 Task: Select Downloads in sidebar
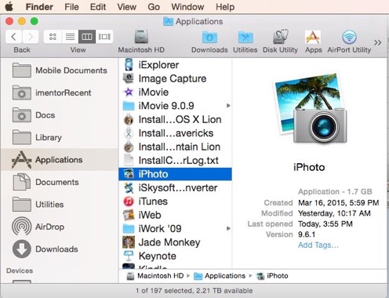pos(60,249)
